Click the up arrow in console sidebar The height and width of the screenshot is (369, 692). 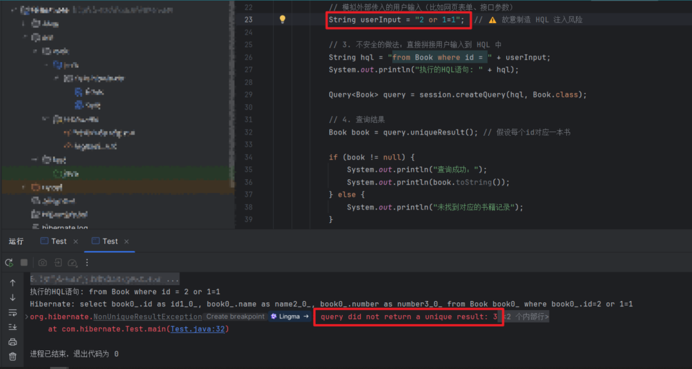click(13, 283)
